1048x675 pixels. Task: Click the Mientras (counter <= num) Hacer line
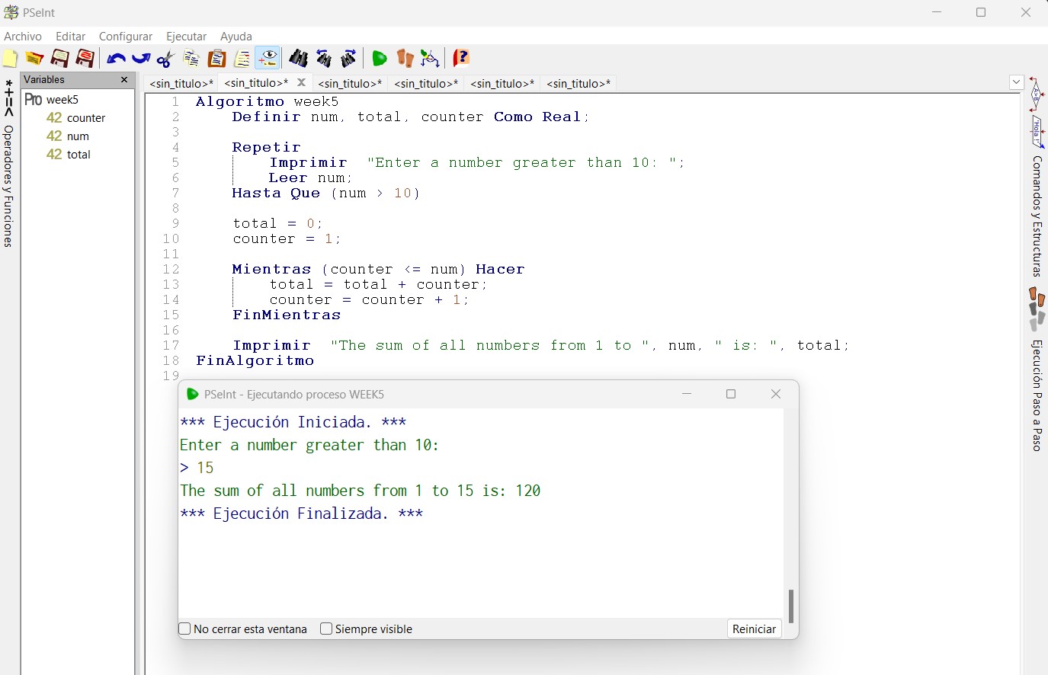point(378,270)
